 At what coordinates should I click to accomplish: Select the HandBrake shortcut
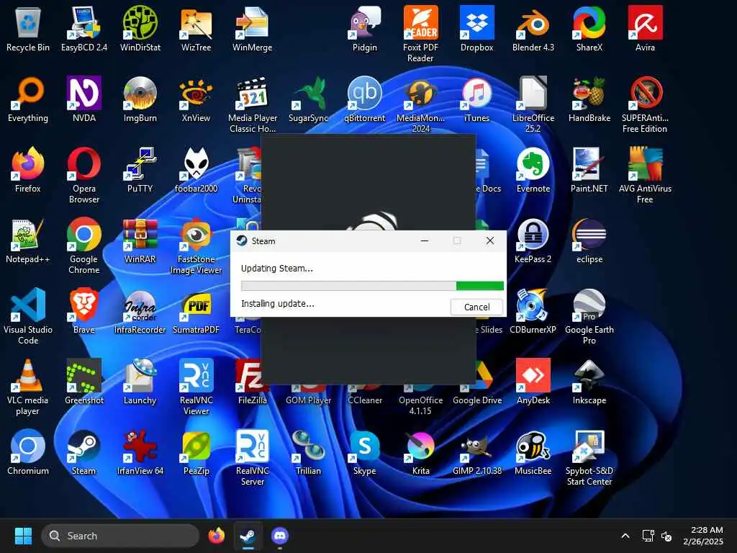(589, 99)
